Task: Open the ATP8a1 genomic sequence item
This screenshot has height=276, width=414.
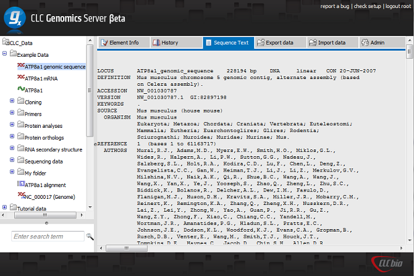Action: 54,67
